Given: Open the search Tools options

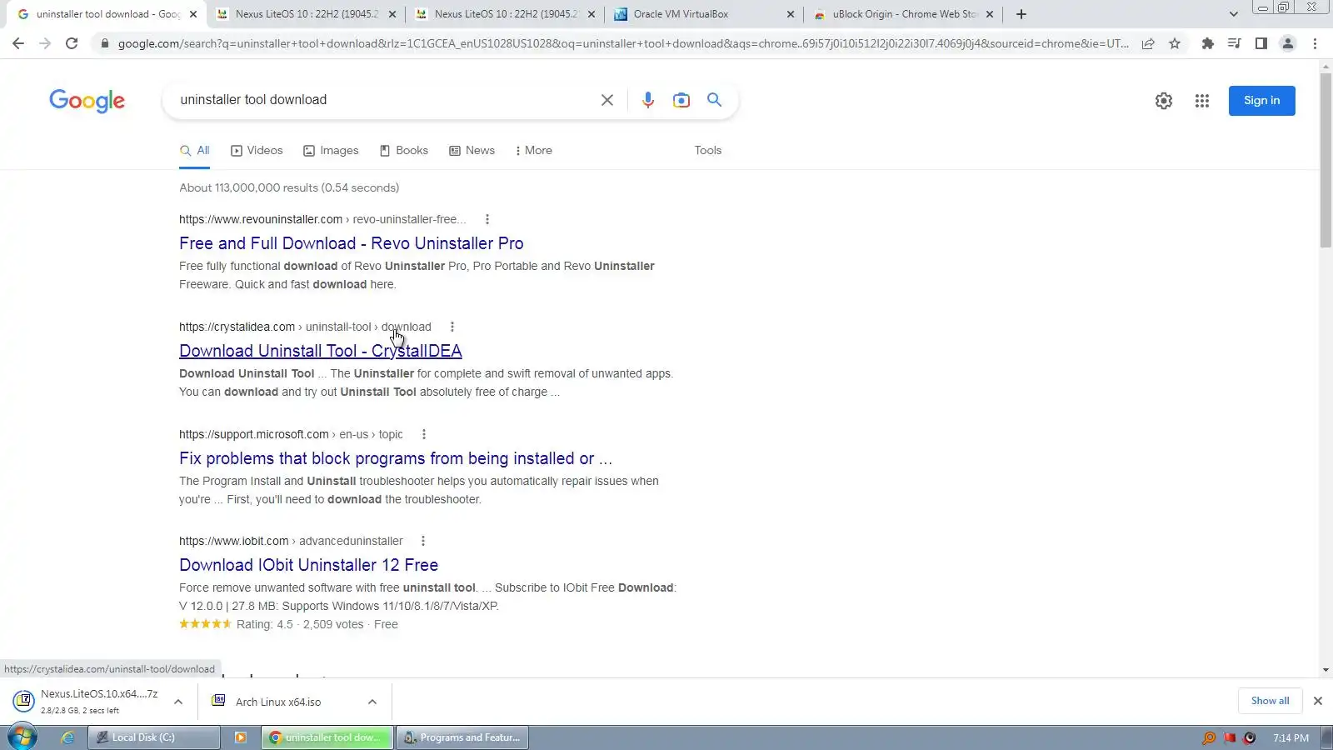Looking at the screenshot, I should click(x=708, y=151).
